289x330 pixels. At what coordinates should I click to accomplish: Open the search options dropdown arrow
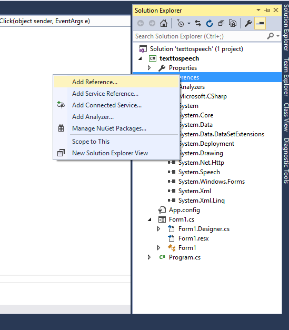(x=278, y=36)
